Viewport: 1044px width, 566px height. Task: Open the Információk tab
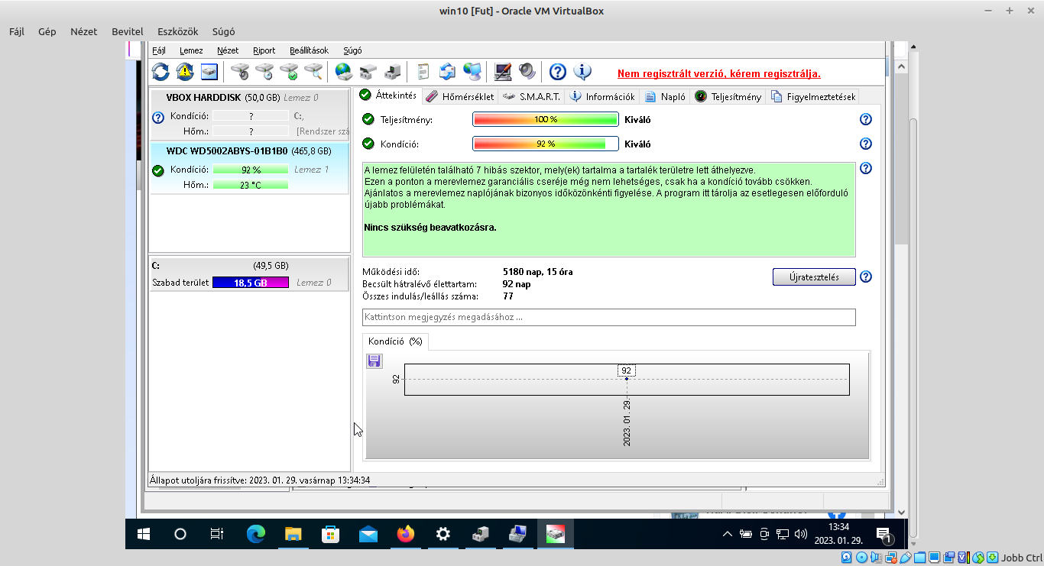coord(602,96)
